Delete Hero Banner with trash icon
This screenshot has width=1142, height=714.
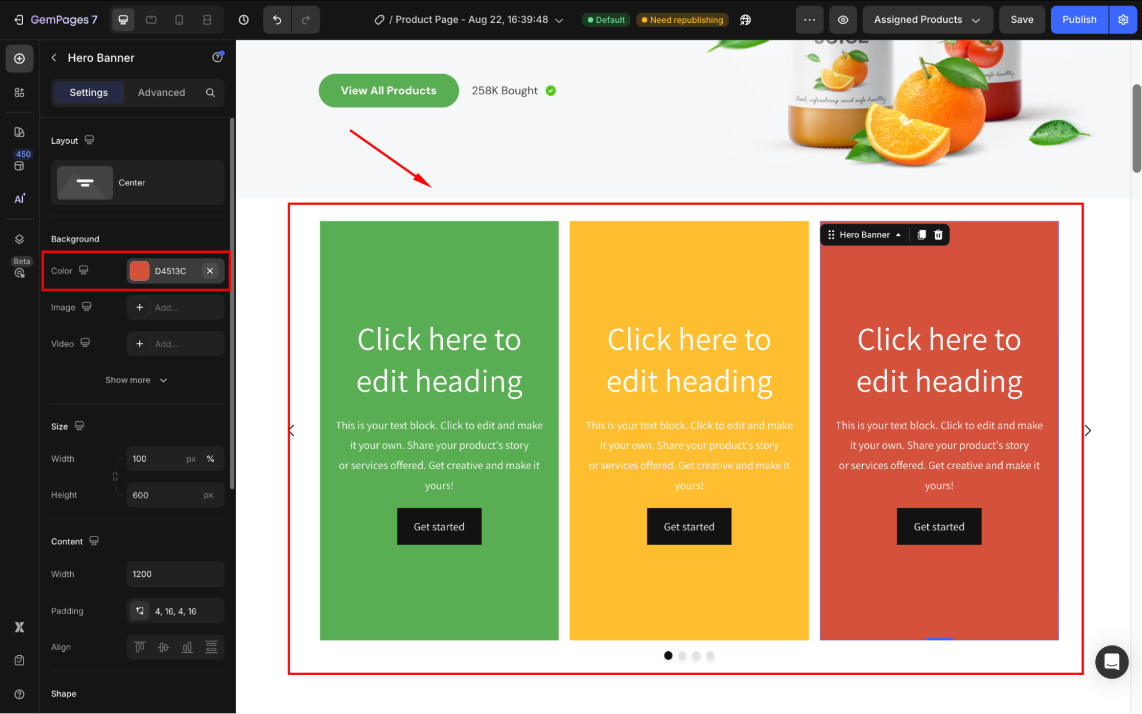click(938, 235)
